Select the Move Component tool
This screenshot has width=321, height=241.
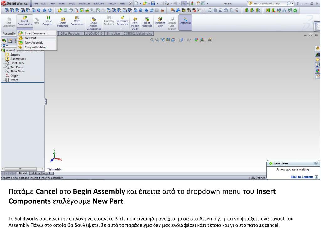pyautogui.click(x=77, y=21)
